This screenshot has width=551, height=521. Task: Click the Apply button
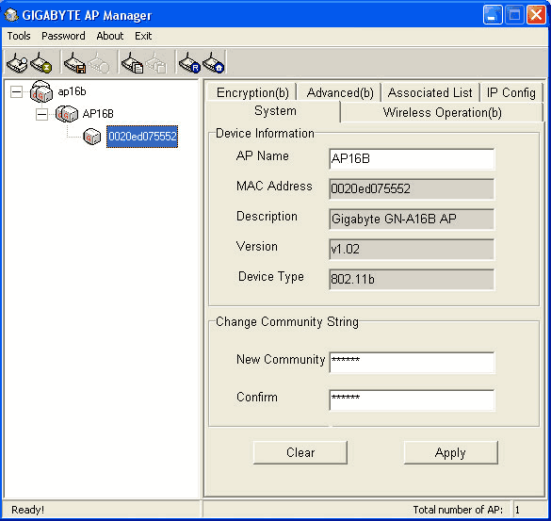(x=450, y=452)
